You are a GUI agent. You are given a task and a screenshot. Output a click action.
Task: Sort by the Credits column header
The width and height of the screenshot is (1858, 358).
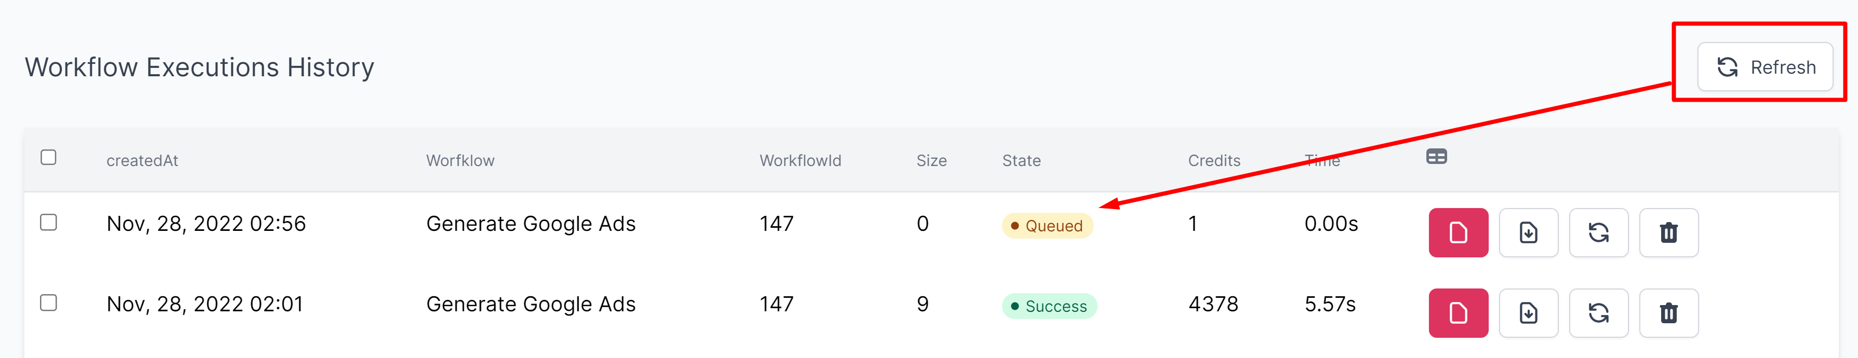1214,161
